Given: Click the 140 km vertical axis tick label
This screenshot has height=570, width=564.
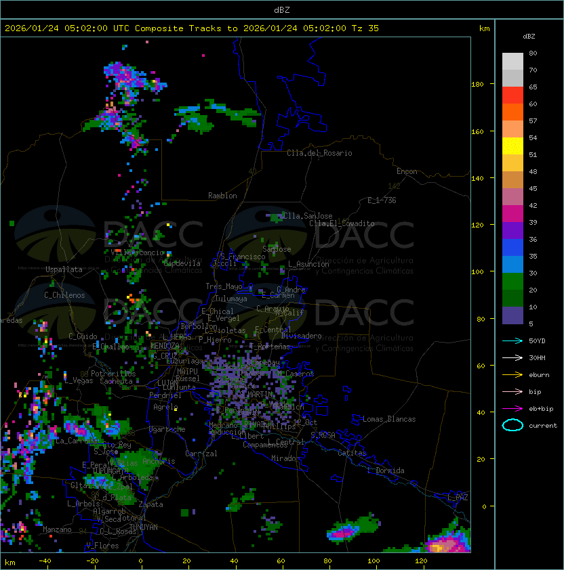Looking at the screenshot, I should 477,179.
